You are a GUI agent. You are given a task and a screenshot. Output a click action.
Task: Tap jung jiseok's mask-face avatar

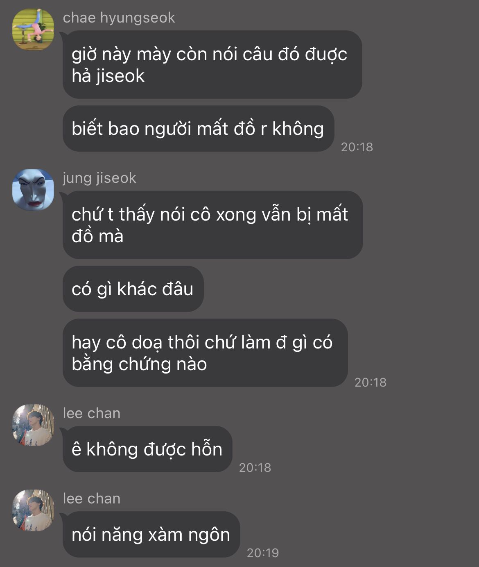coord(33,189)
